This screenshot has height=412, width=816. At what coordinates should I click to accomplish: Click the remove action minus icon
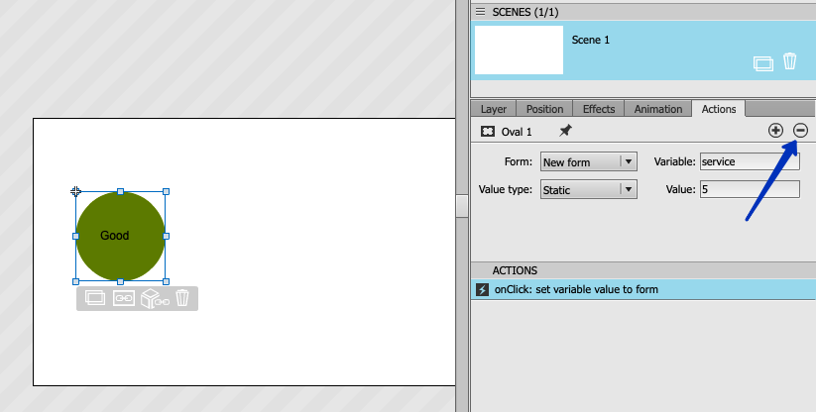click(800, 131)
